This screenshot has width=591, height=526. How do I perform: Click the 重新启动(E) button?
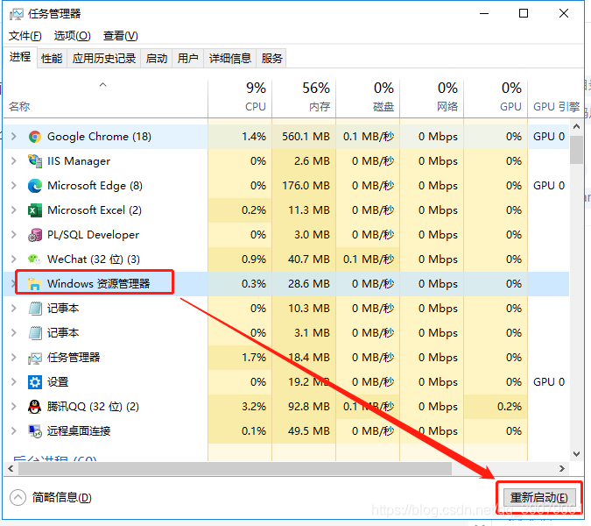pyautogui.click(x=539, y=498)
